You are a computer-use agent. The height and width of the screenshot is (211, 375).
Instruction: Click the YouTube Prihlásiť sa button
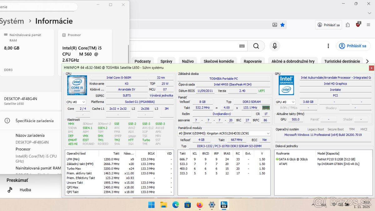click(x=353, y=46)
